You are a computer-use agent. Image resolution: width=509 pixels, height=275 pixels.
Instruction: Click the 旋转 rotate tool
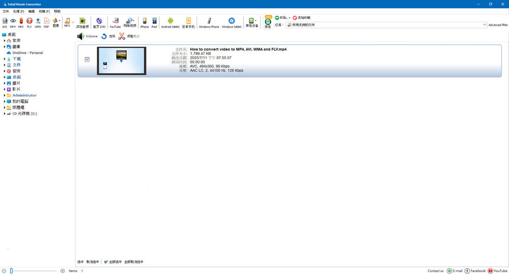pyautogui.click(x=108, y=36)
